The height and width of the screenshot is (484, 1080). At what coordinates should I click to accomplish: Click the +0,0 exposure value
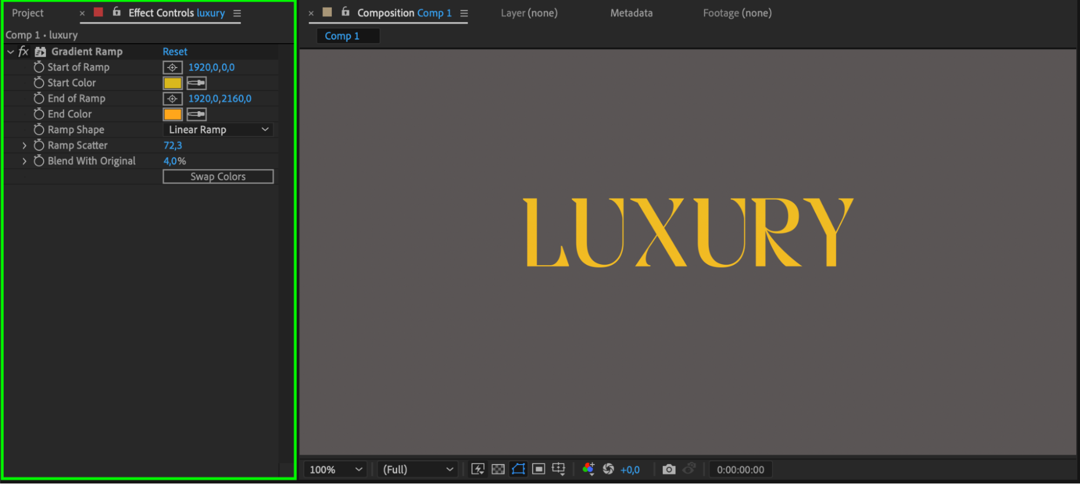pos(630,470)
